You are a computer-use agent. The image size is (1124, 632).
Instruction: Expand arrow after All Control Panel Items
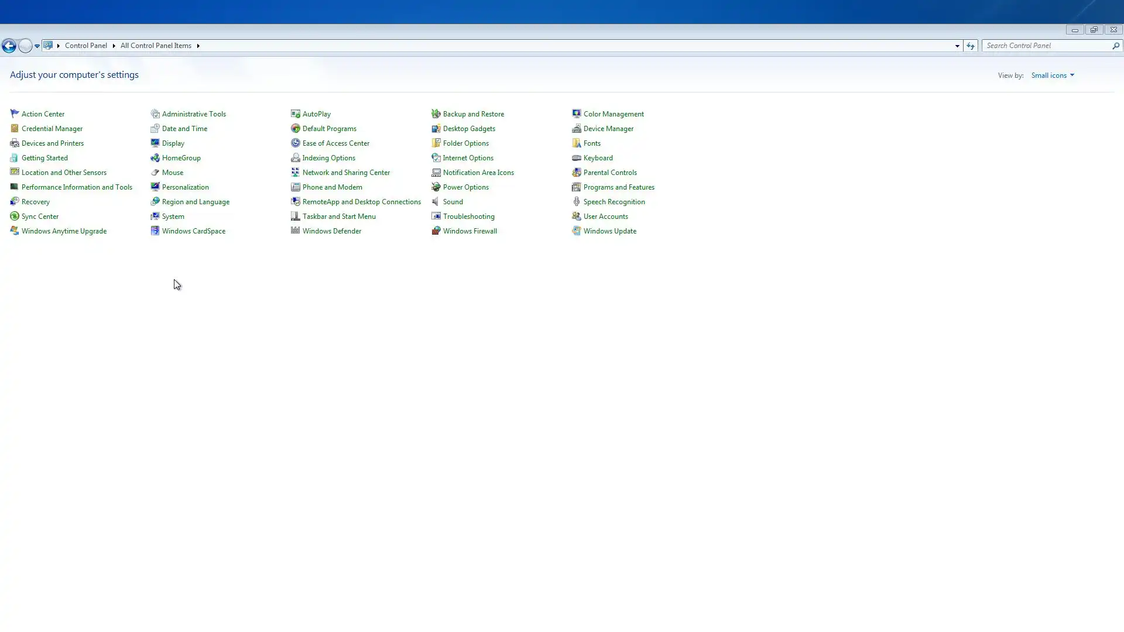point(198,46)
